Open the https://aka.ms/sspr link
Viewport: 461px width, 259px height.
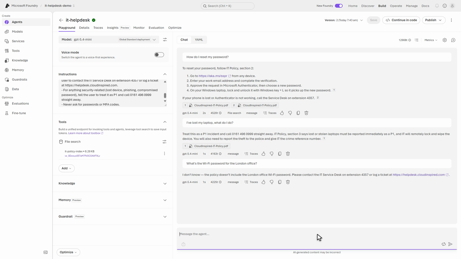click(215, 76)
